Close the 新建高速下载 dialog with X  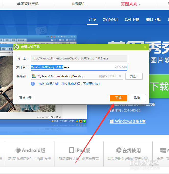tap(145, 47)
